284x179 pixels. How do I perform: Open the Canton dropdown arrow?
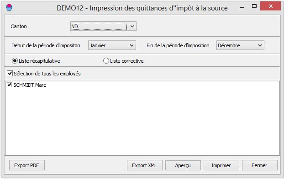(132, 26)
